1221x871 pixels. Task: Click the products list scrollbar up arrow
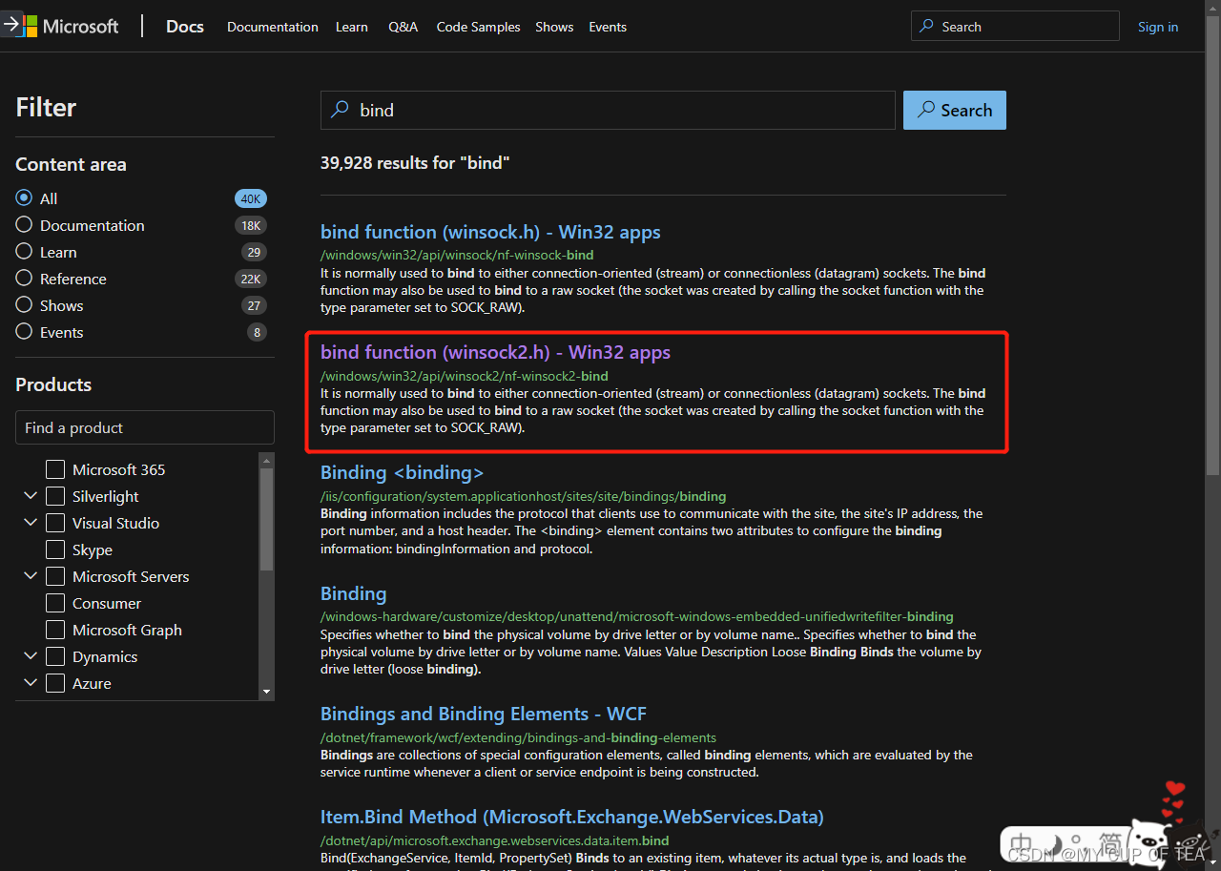[x=267, y=460]
